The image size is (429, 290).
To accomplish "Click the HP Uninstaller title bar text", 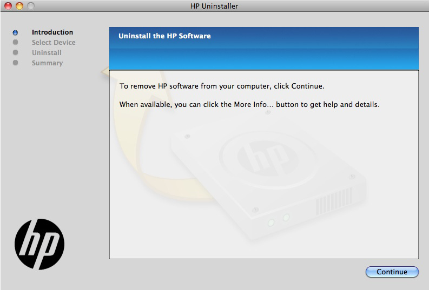I will [x=214, y=6].
